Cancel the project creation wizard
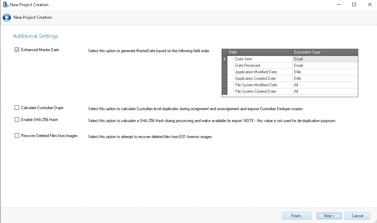 point(357,216)
